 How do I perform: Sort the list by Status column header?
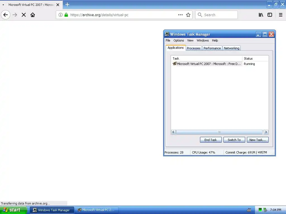255,59
